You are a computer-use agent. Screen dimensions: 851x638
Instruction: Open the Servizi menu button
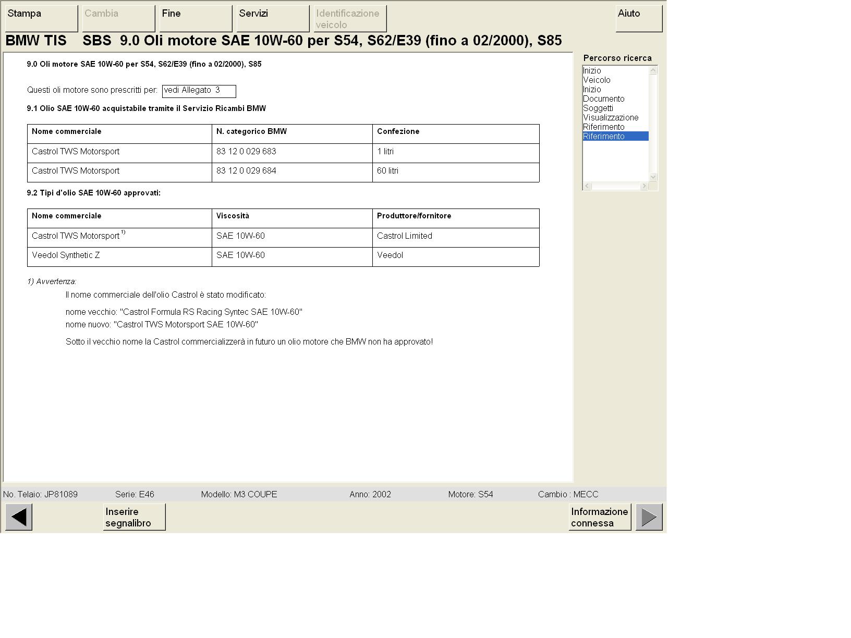pyautogui.click(x=273, y=19)
